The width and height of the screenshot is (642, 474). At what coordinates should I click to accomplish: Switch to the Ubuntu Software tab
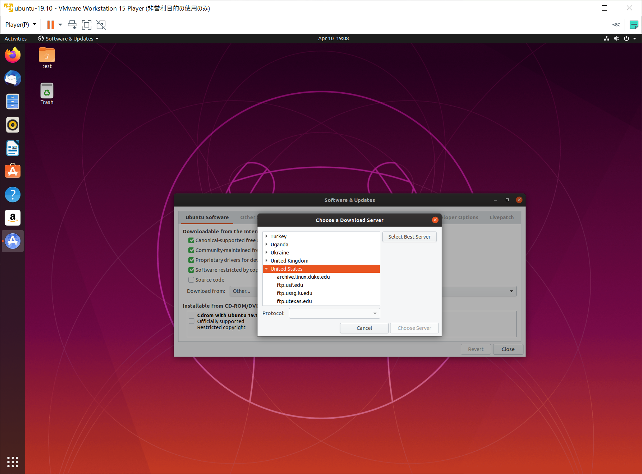point(207,217)
